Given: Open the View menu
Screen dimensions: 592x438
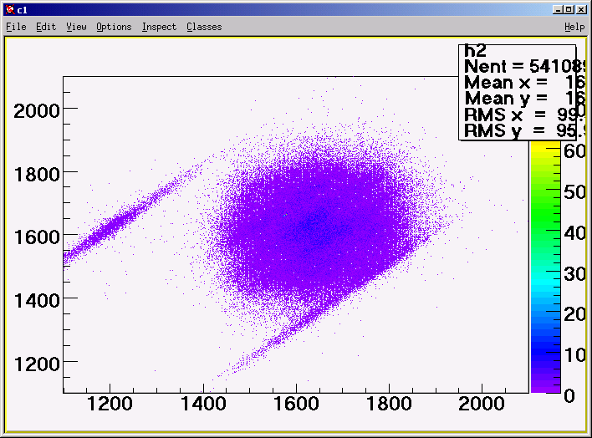Looking at the screenshot, I should pos(76,27).
